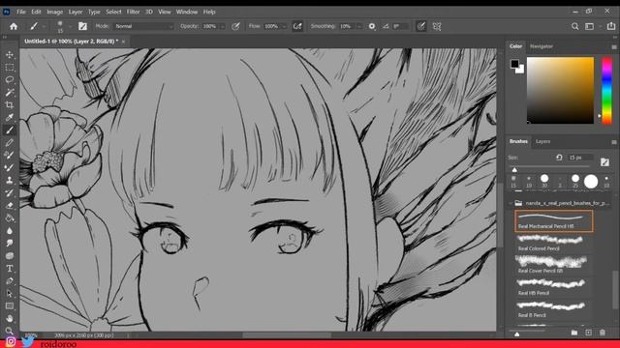620x348 pixels.
Task: Choose Real Mechanical Pencil HB brush
Action: (553, 221)
